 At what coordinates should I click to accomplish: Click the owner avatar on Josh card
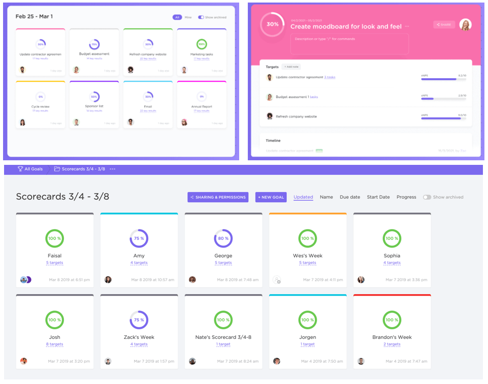pyautogui.click(x=24, y=361)
